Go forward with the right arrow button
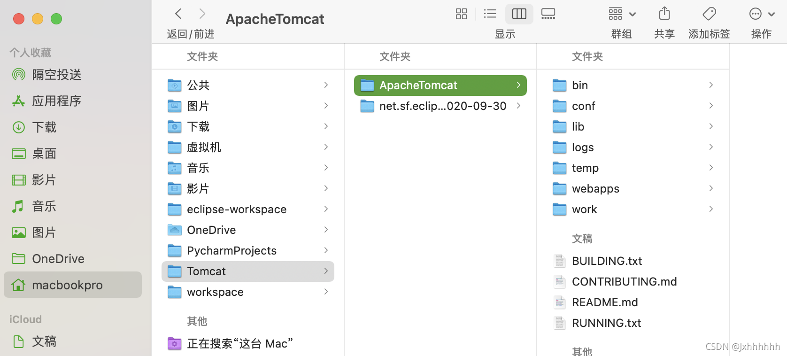Screen dimensions: 787x356 pos(202,14)
